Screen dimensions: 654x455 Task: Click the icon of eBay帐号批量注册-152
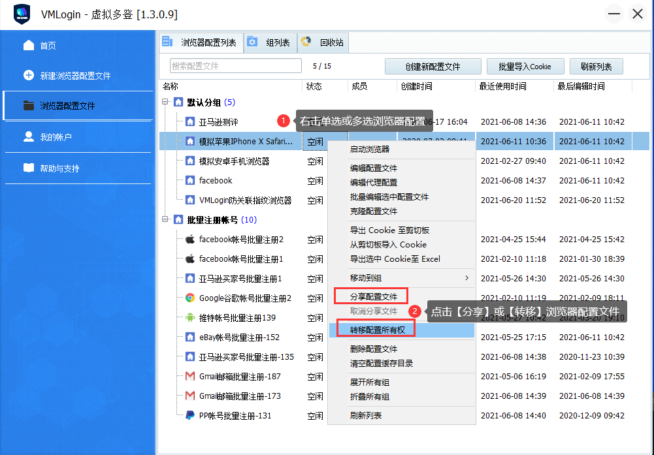(190, 337)
